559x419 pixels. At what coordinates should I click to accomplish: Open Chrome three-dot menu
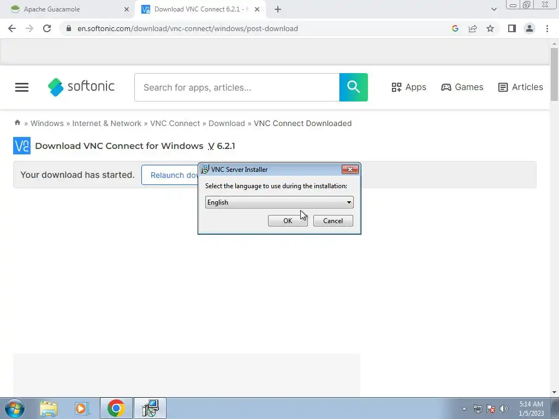[x=547, y=28]
